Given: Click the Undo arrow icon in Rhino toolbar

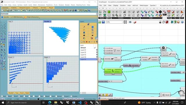Looking at the screenshot, I should pyautogui.click(x=24, y=10).
